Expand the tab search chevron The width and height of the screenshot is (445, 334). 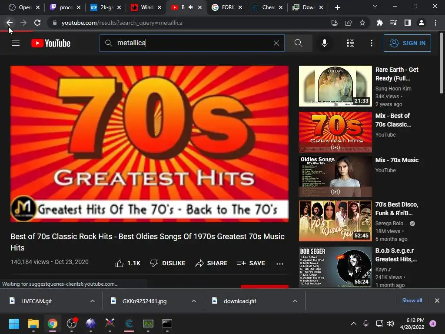375,6
